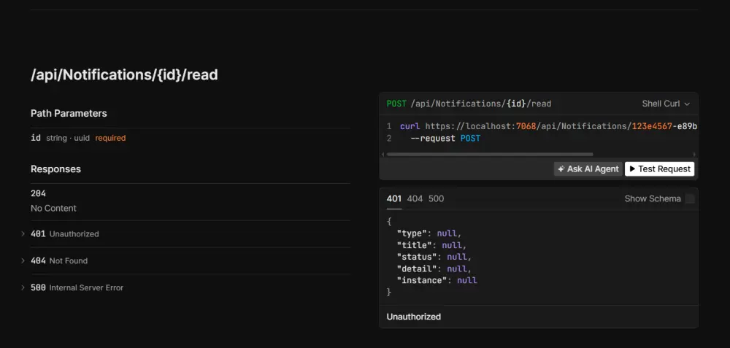
Task: Click the Responses heading
Action: 56,169
